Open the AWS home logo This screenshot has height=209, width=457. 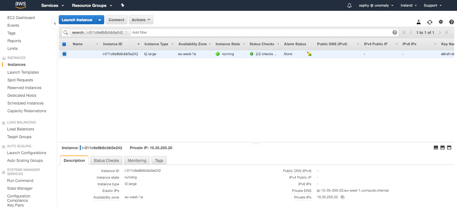click(x=20, y=5)
